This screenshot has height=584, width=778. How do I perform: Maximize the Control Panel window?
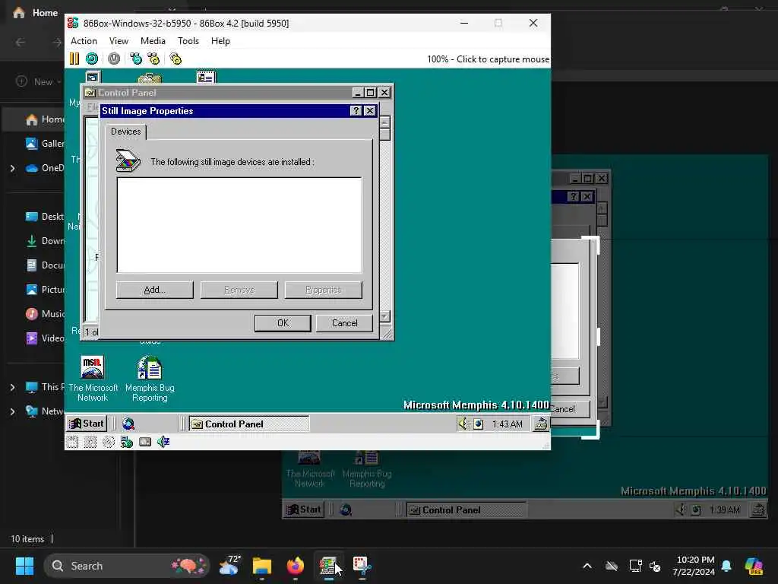370,93
